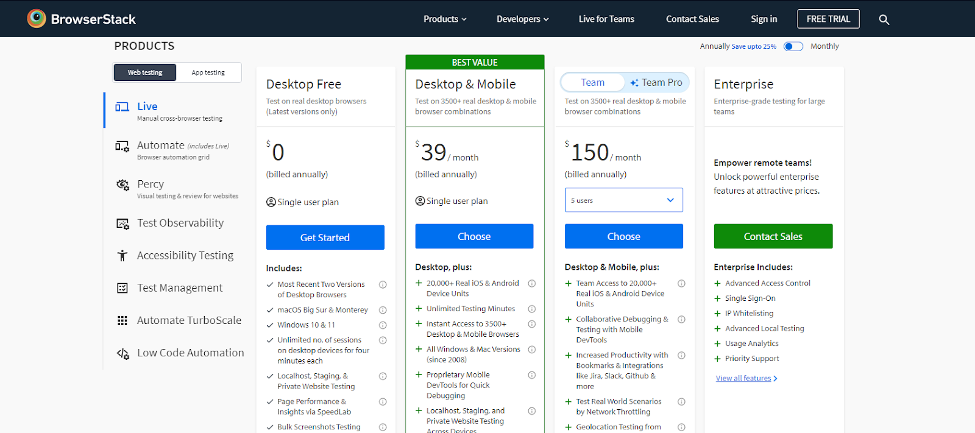Screen dimensions: 975x433
Task: Click info icon beside Windows 10 & 11
Action: [x=383, y=325]
